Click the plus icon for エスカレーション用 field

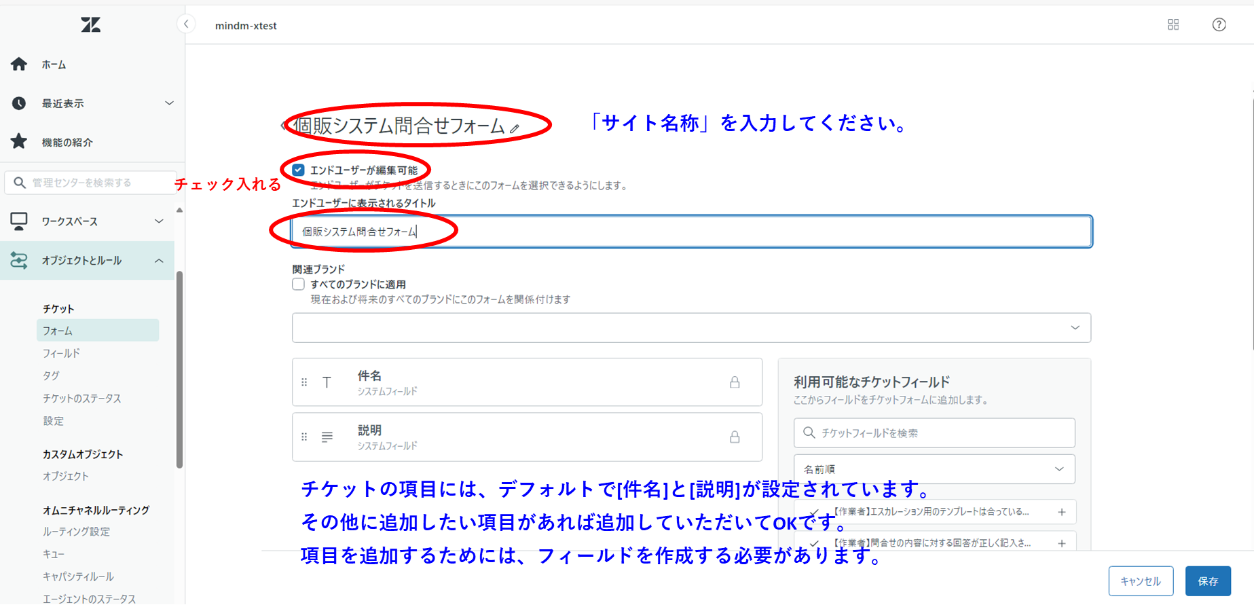tap(1061, 512)
